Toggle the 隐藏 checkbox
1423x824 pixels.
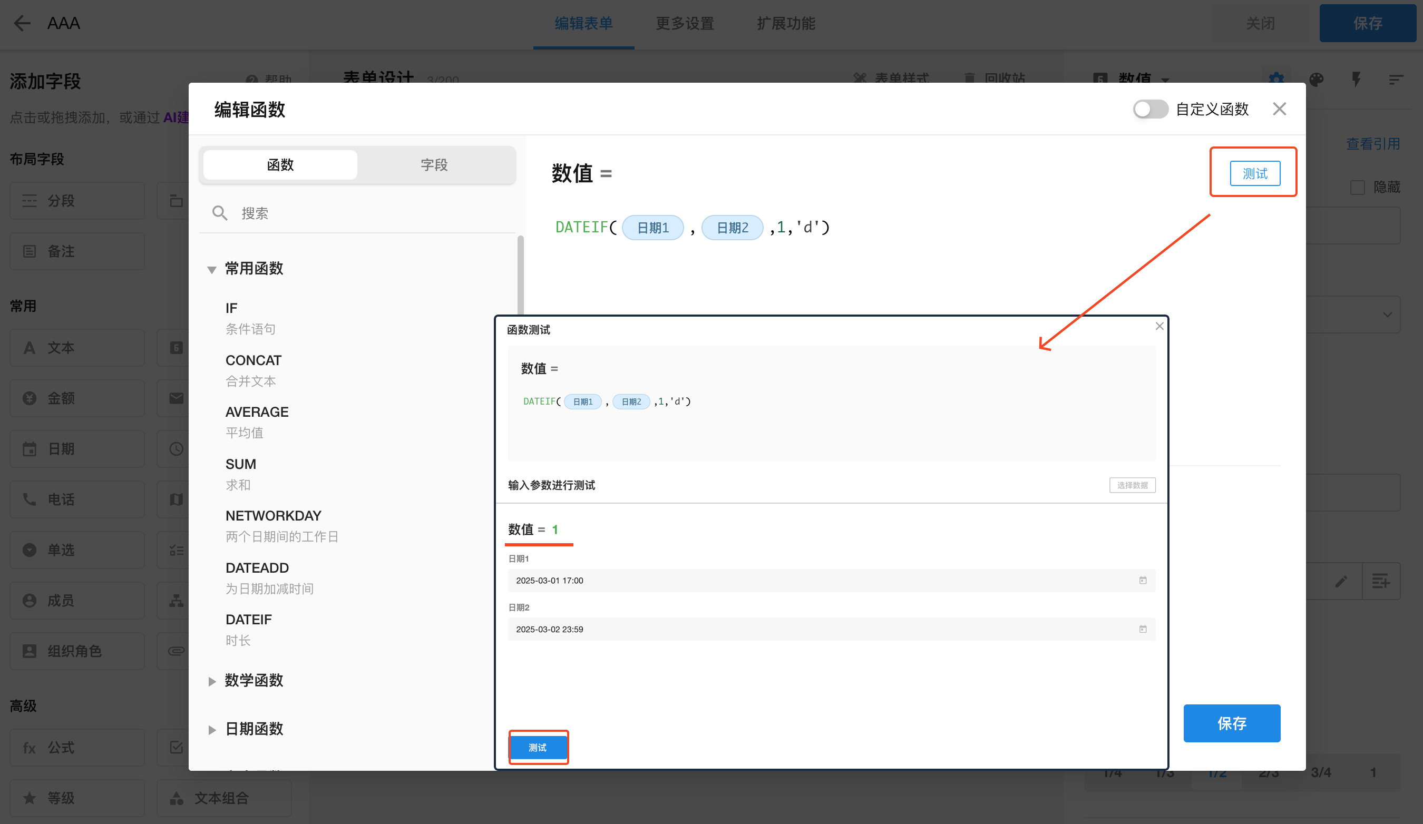coord(1357,188)
